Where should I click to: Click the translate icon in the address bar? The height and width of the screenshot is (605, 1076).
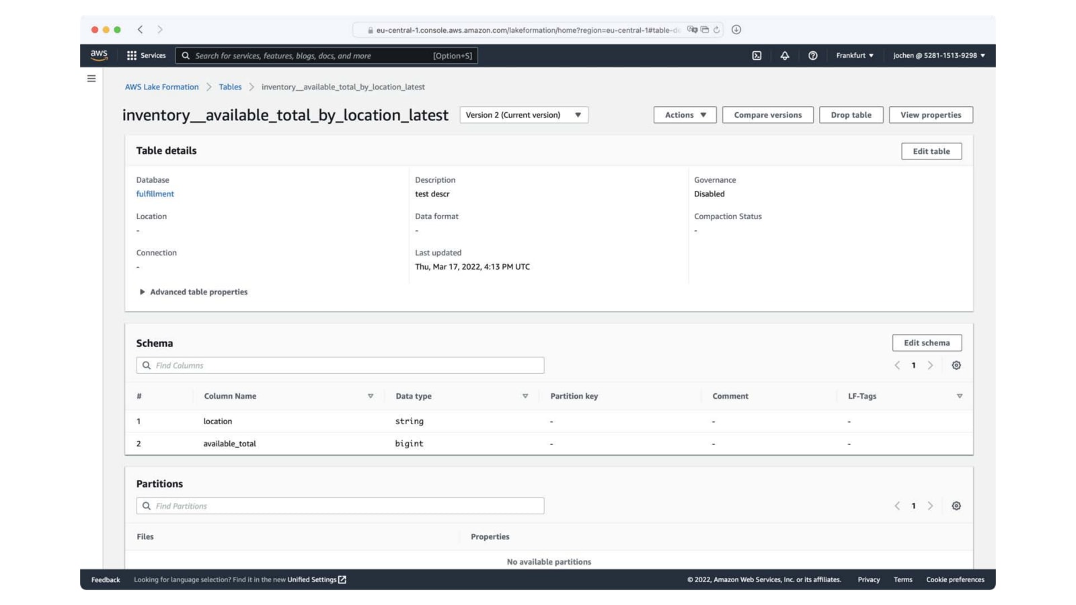coord(692,30)
